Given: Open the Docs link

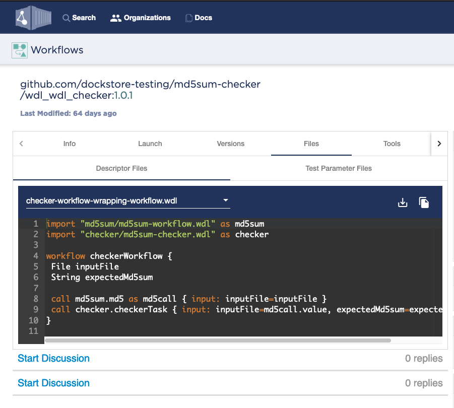Looking at the screenshot, I should tap(203, 18).
